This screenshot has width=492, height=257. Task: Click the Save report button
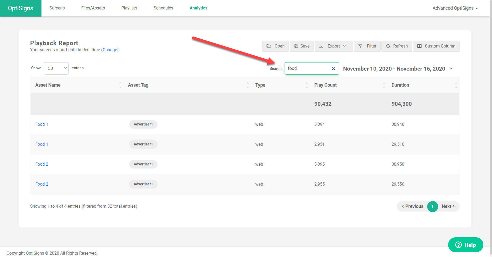(x=302, y=46)
